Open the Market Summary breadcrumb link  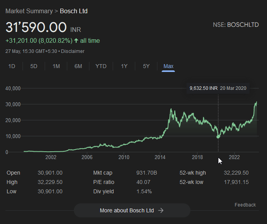point(29,11)
